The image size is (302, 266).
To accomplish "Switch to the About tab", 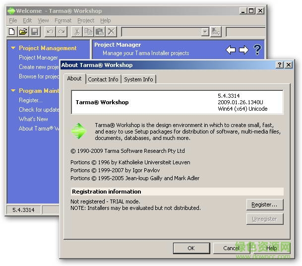I will tap(74, 78).
